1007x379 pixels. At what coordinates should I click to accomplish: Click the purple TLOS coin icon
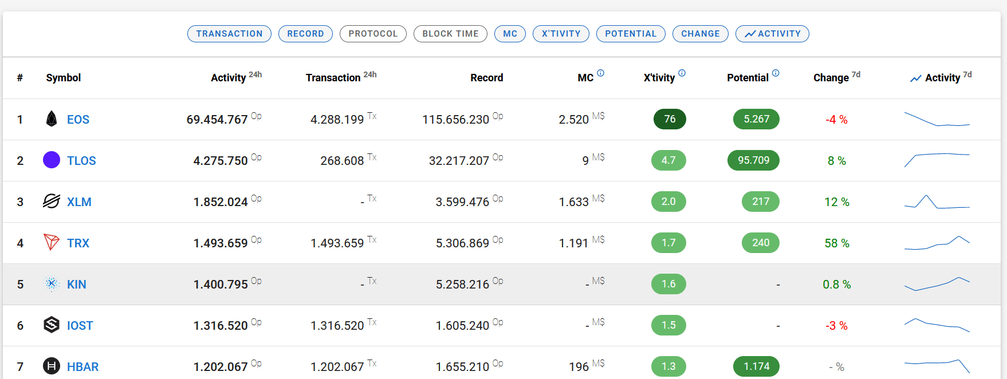pyautogui.click(x=52, y=160)
